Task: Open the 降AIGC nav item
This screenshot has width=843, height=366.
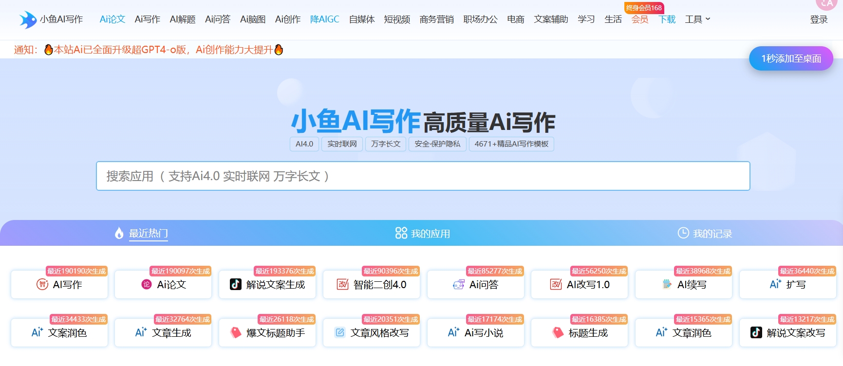Action: (325, 19)
